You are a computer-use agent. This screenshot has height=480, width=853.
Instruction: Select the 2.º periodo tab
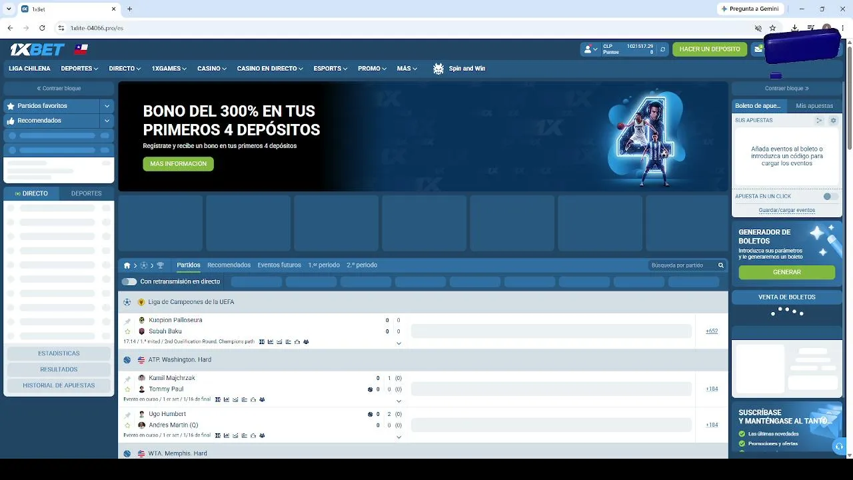tap(362, 265)
